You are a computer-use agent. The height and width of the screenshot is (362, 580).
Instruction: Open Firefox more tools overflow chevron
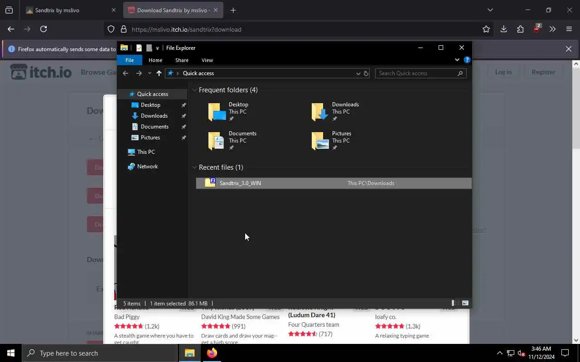pos(552,29)
